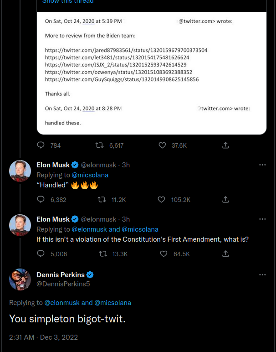This screenshot has height=352, width=276.
Task: Share the First Amendment tweet
Action: tap(225, 254)
